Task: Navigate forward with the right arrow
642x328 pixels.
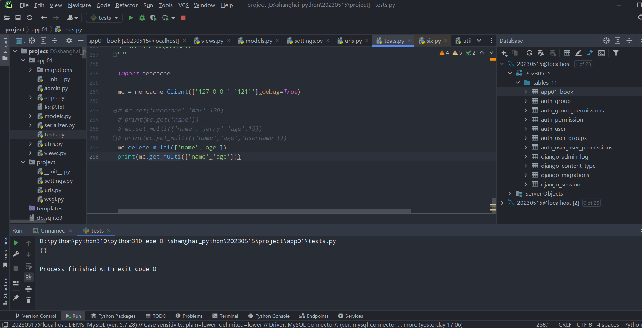Action: [56, 18]
